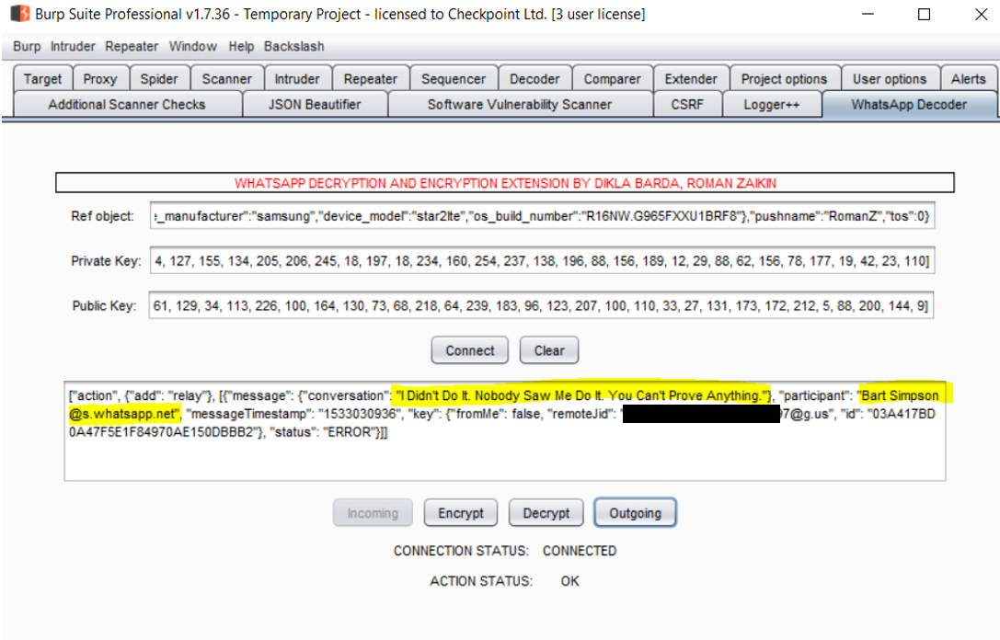Open the Backslash menu
This screenshot has width=1000, height=640.
[293, 46]
